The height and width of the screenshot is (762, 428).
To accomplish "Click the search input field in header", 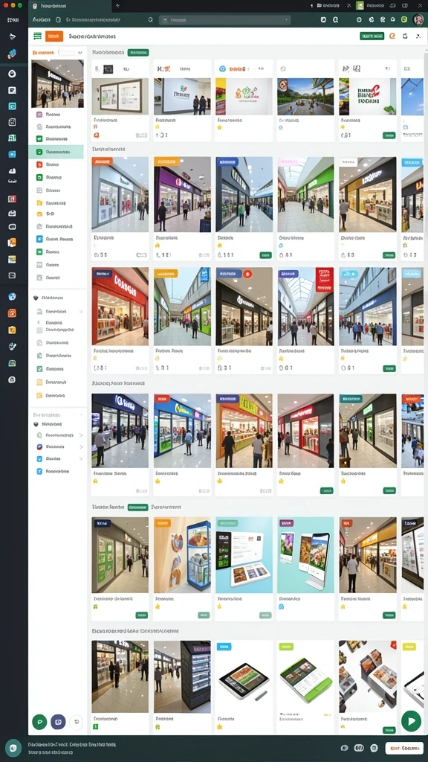I will pyautogui.click(x=224, y=20).
